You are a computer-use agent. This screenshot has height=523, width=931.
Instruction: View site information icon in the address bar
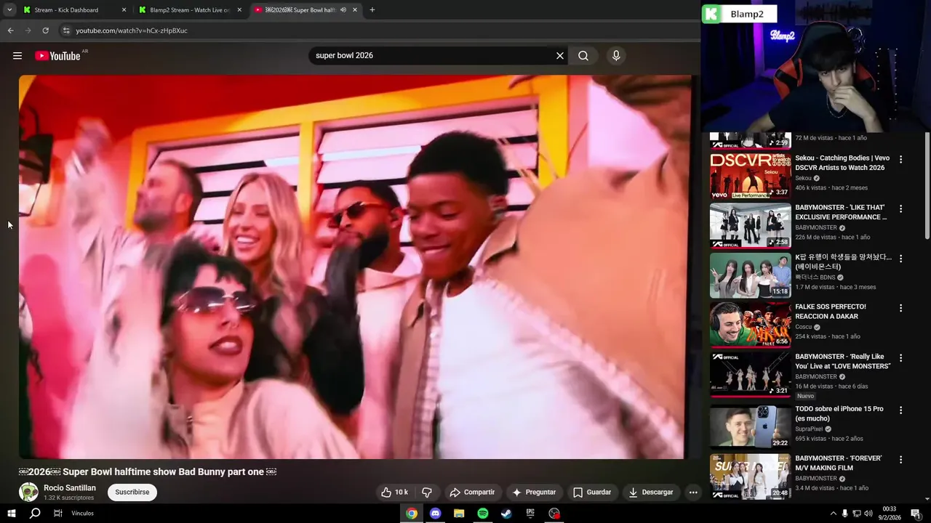tap(66, 31)
